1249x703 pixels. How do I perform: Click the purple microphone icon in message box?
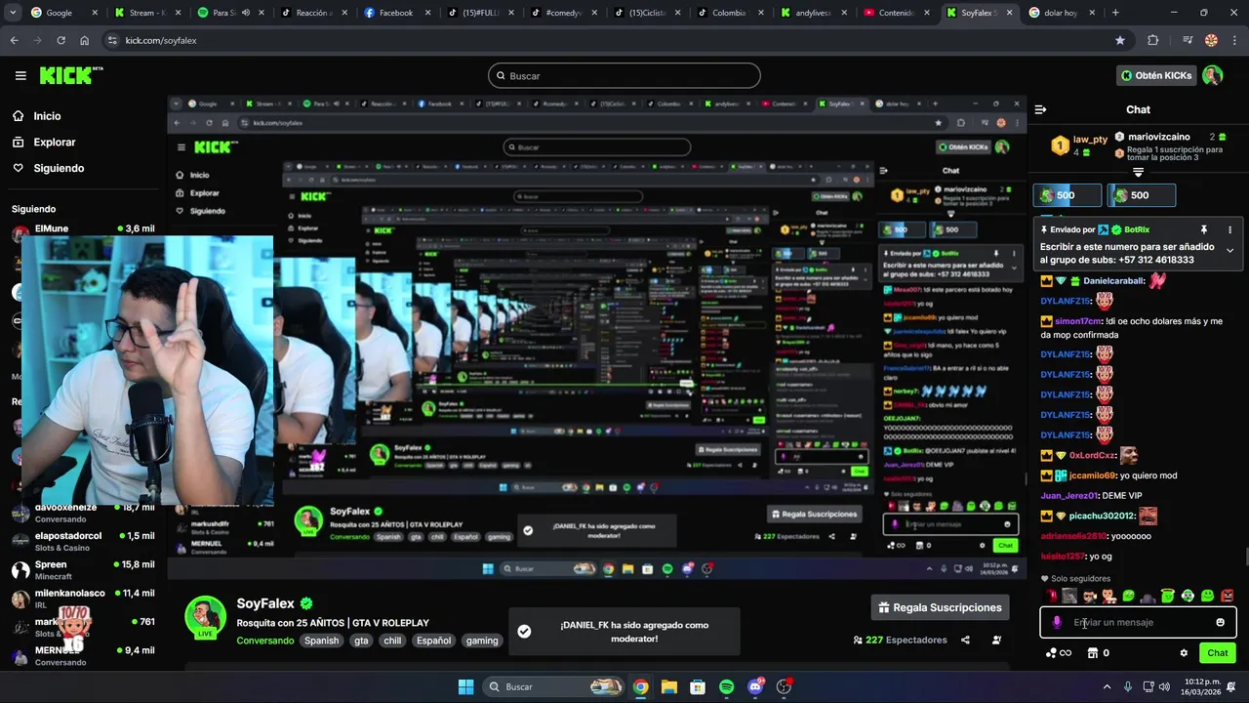(1056, 622)
